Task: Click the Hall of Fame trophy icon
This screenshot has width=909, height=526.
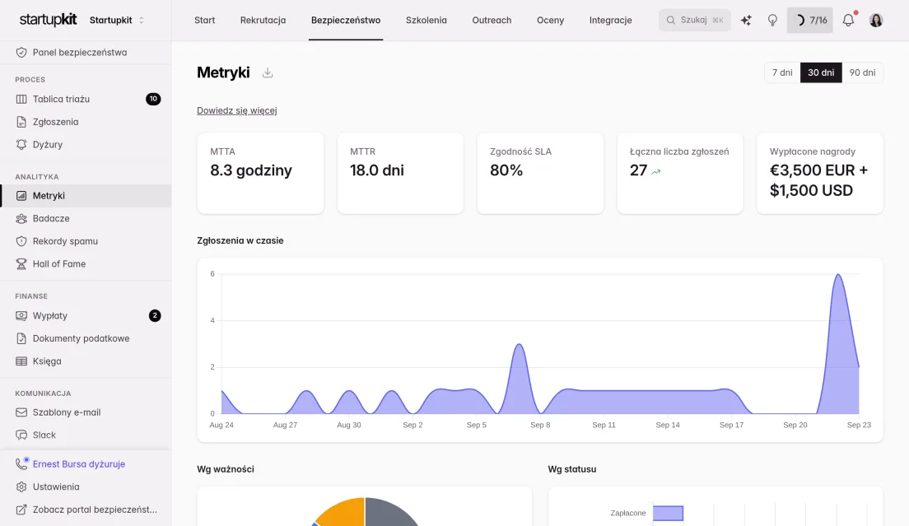Action: click(x=21, y=263)
